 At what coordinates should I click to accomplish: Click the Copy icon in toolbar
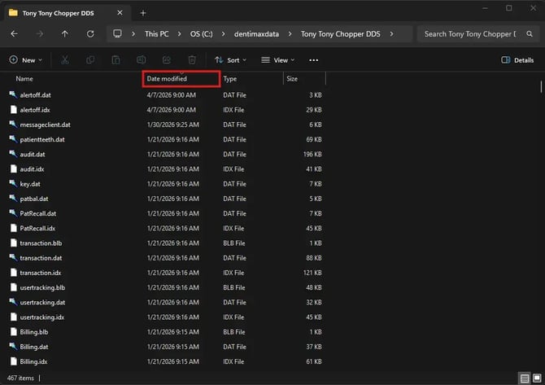click(89, 60)
